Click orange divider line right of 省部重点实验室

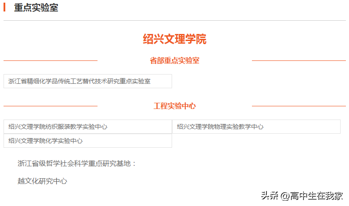[x=299, y=60]
